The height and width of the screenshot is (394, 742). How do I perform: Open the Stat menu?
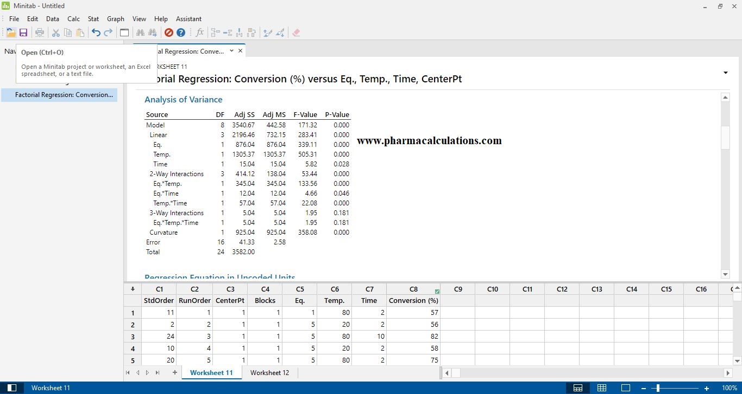[x=93, y=18]
